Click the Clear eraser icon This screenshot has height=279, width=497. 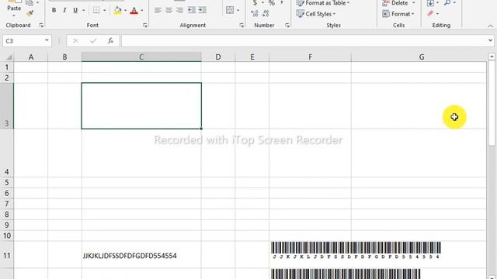[x=430, y=14]
